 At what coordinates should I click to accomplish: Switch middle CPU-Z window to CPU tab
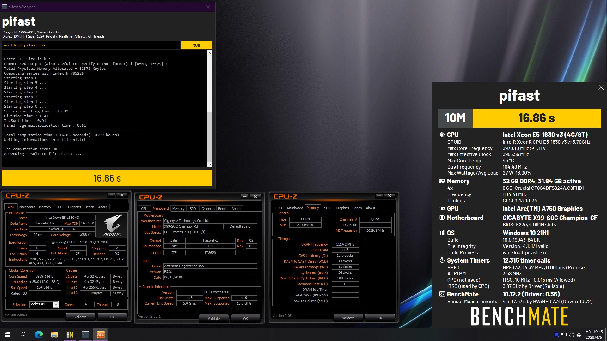tap(144, 209)
